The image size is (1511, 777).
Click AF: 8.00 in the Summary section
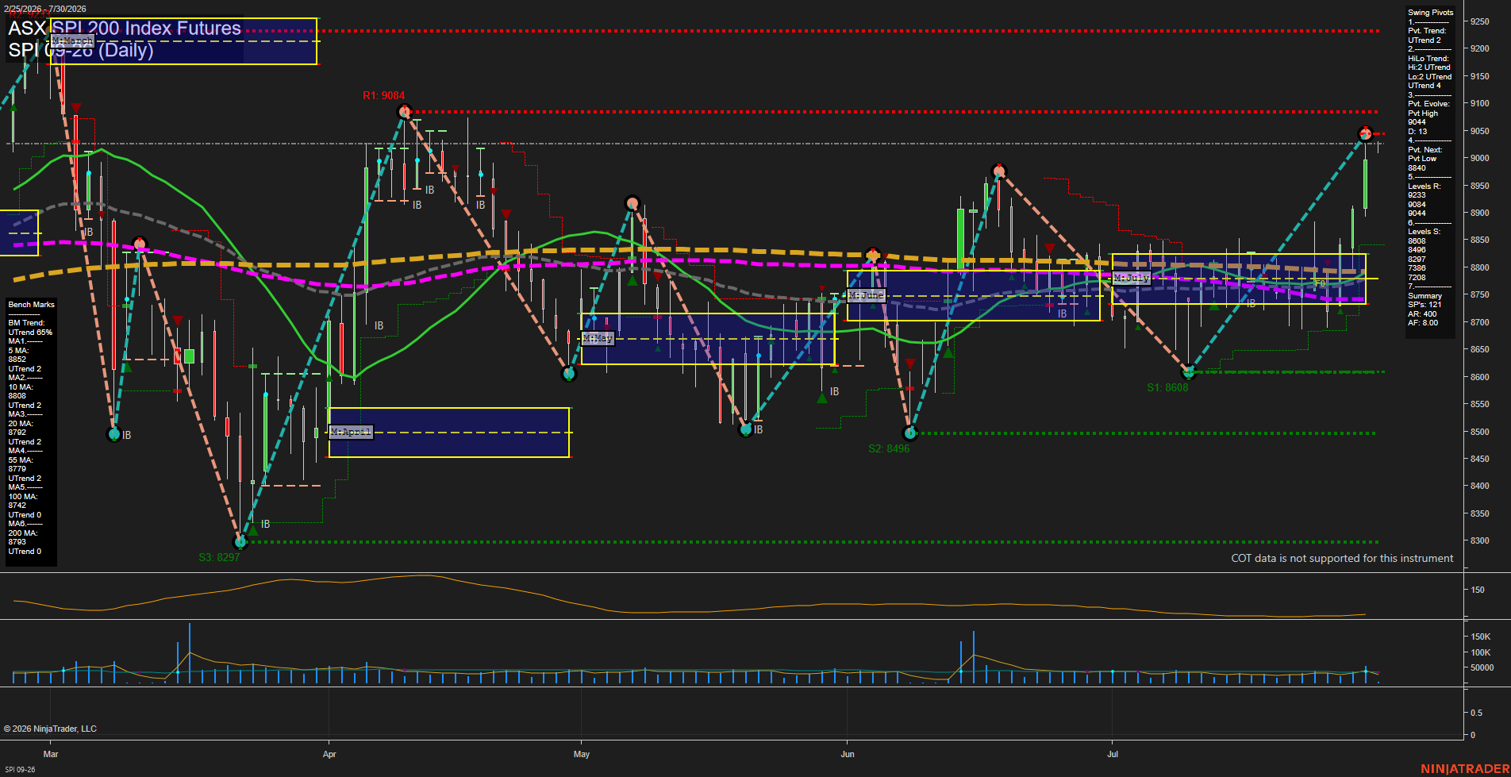click(x=1423, y=323)
